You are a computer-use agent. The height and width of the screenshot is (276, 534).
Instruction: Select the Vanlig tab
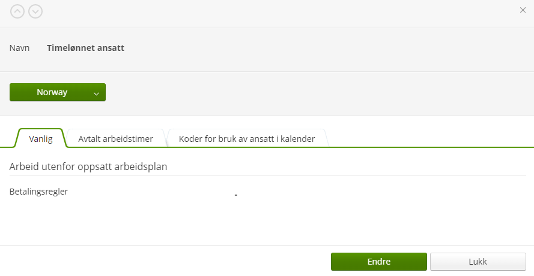[40, 138]
